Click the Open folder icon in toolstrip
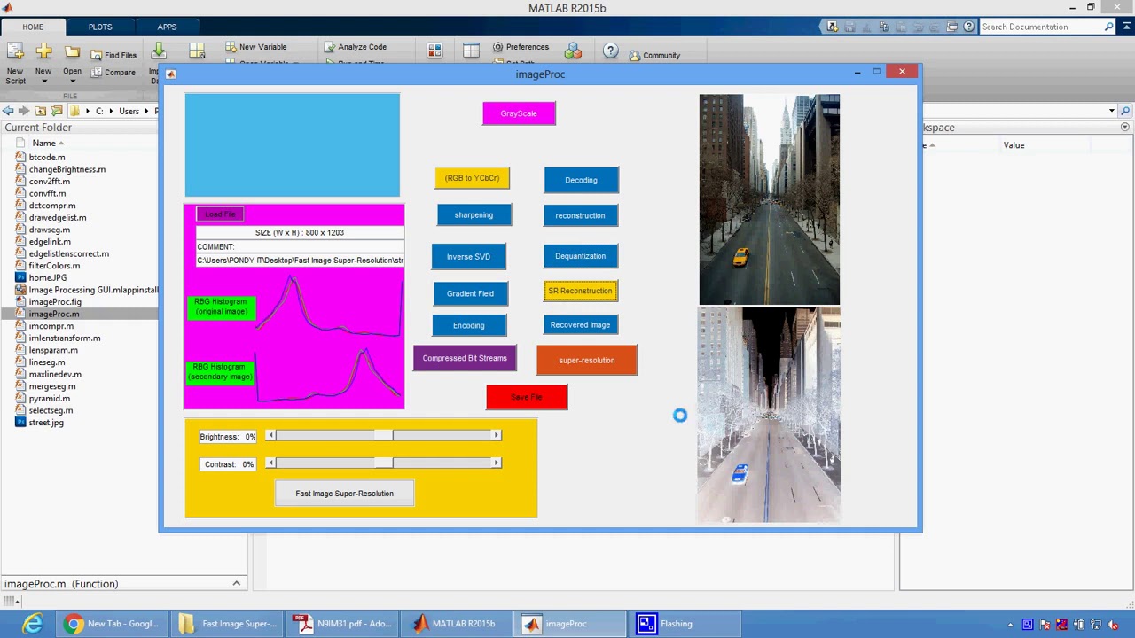 click(72, 51)
